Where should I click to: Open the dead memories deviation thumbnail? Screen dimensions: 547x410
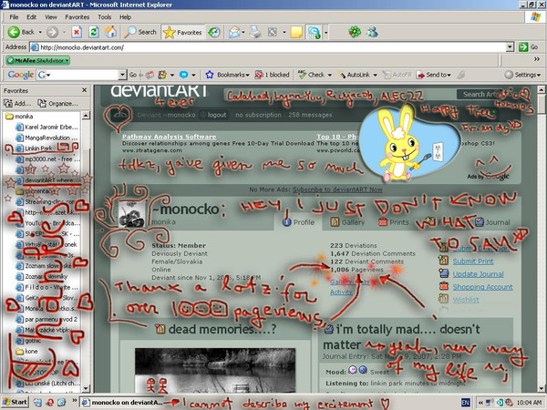click(x=215, y=370)
